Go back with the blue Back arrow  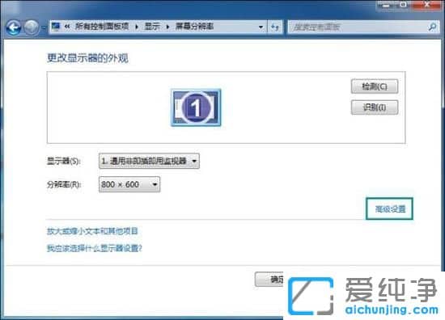coord(13,27)
